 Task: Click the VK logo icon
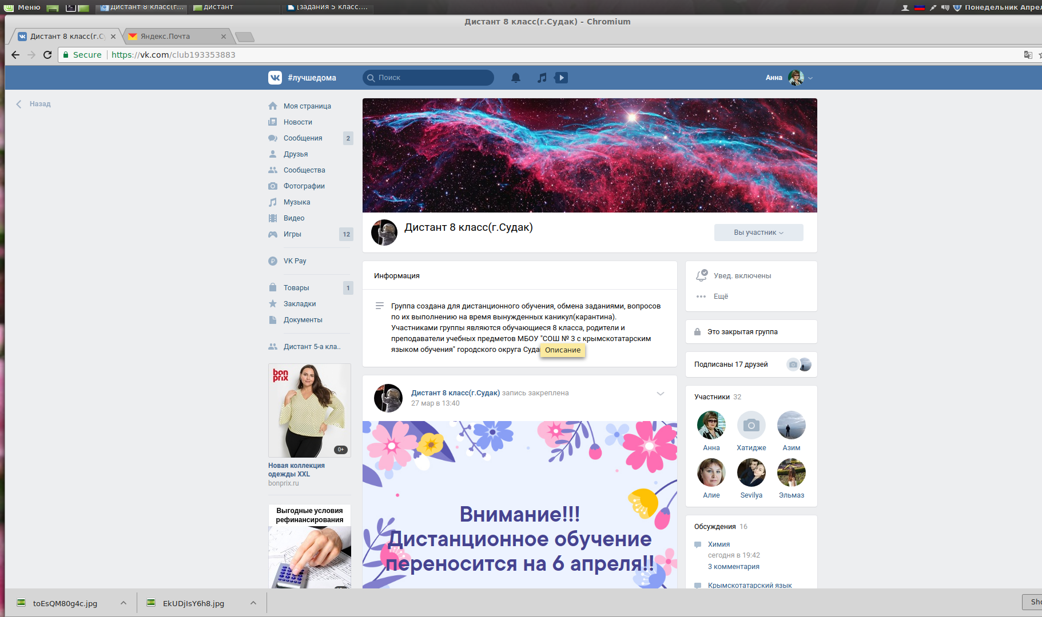coord(275,78)
